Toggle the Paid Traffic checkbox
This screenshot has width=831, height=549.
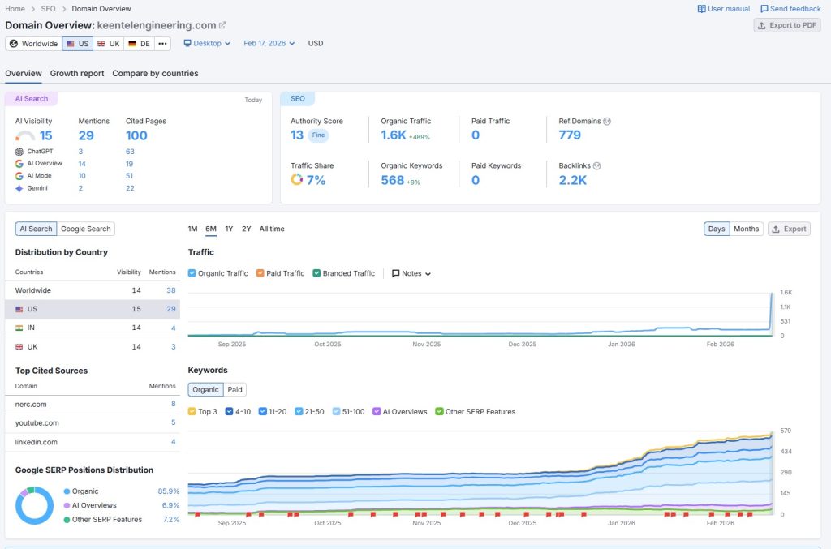pos(260,273)
